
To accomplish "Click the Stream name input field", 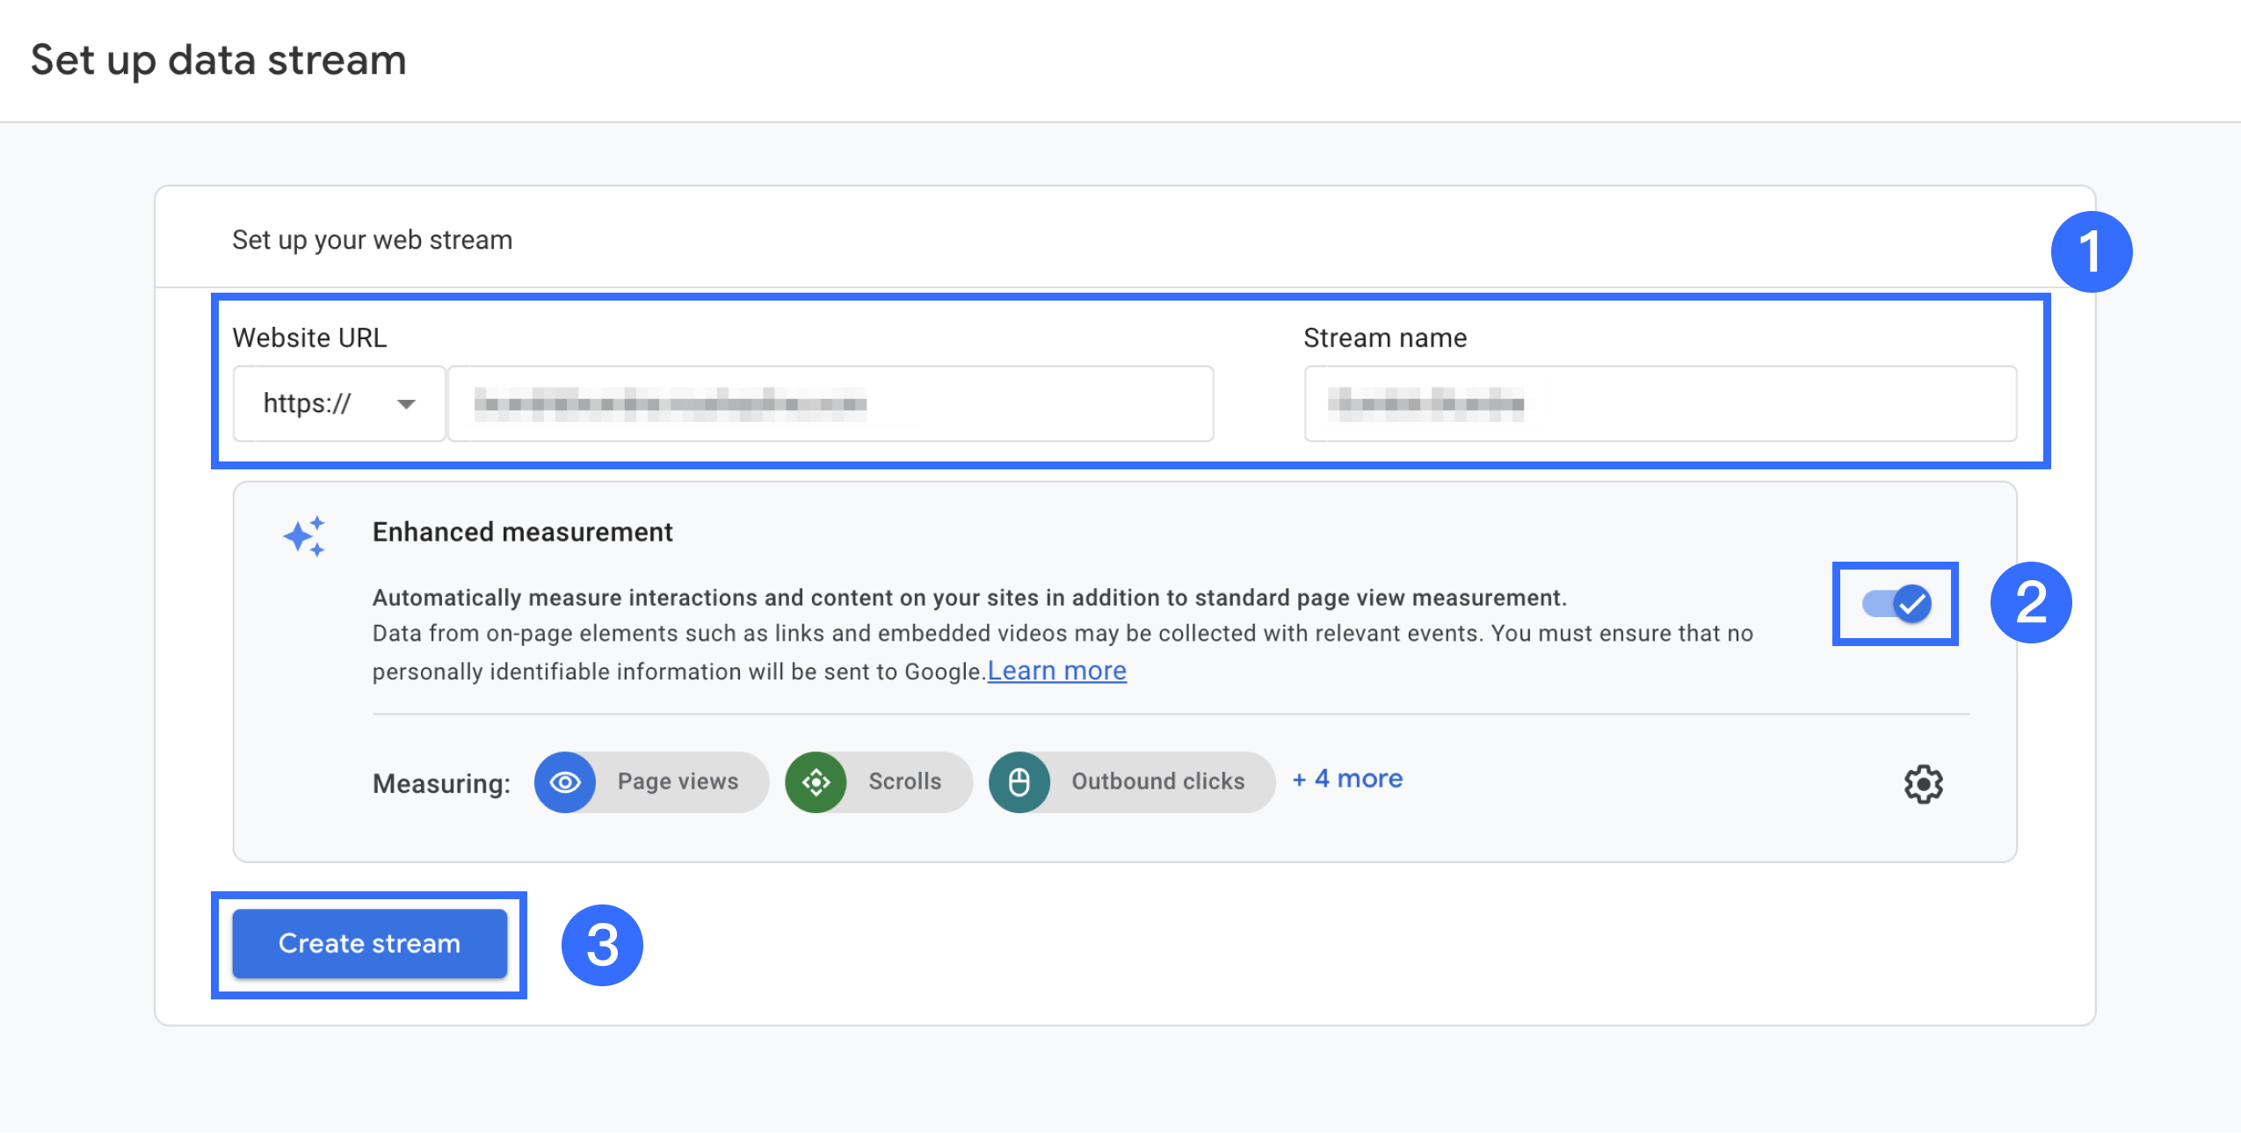I will tap(1659, 403).
